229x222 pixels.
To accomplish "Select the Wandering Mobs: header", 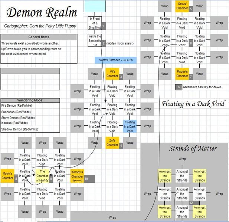I will [30, 100].
